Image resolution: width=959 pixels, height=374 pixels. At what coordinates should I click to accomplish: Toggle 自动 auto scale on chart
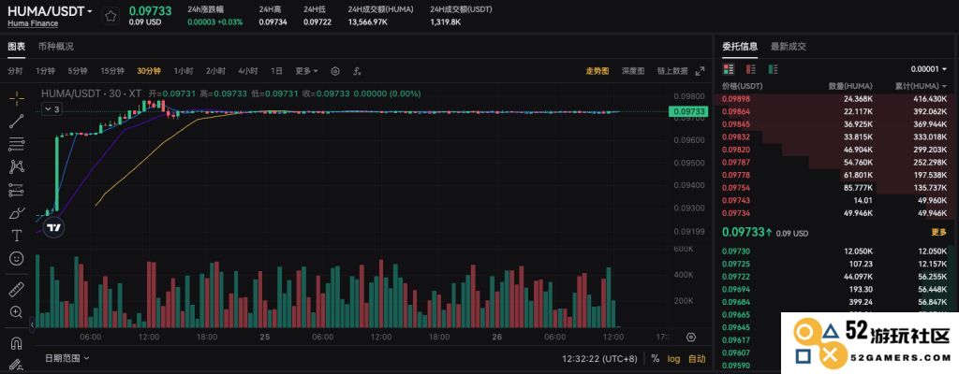tap(697, 359)
